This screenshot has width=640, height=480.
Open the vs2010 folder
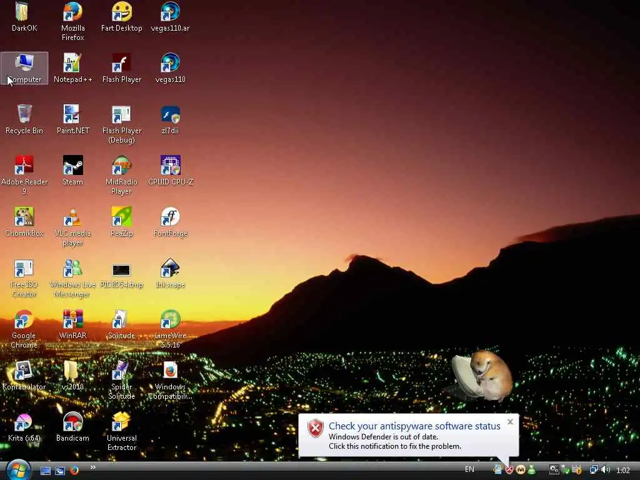[x=72, y=376]
